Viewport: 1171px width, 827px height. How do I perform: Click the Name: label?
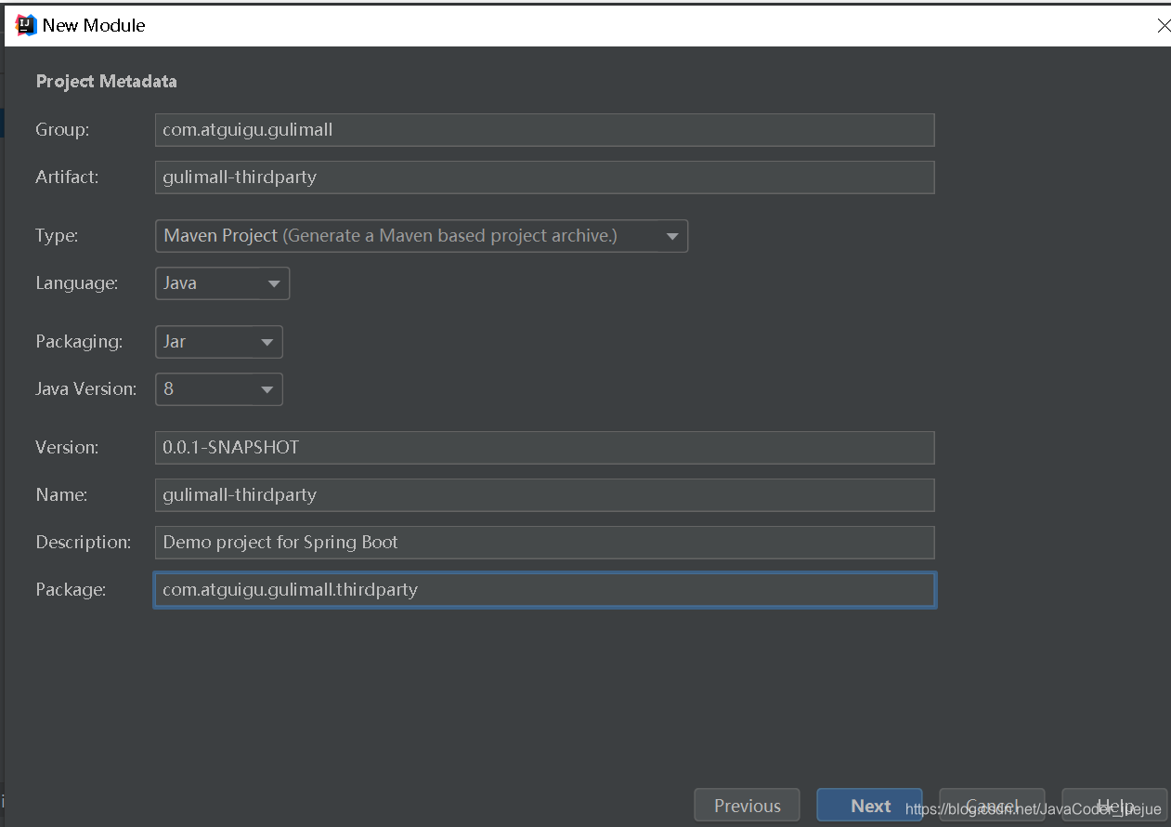click(x=61, y=495)
